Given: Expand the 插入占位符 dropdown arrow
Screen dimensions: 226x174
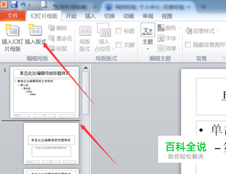Looking at the screenshot, I should click(x=113, y=49).
